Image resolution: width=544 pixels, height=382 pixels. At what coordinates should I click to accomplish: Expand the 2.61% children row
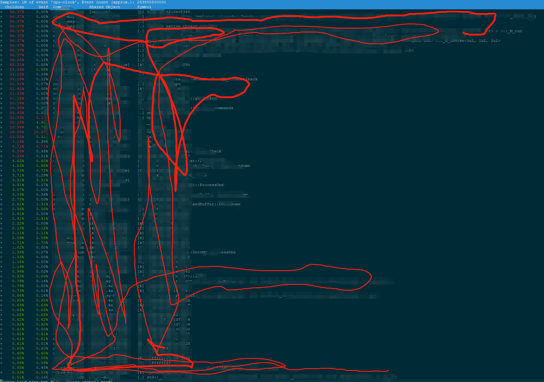pyautogui.click(x=1, y=204)
